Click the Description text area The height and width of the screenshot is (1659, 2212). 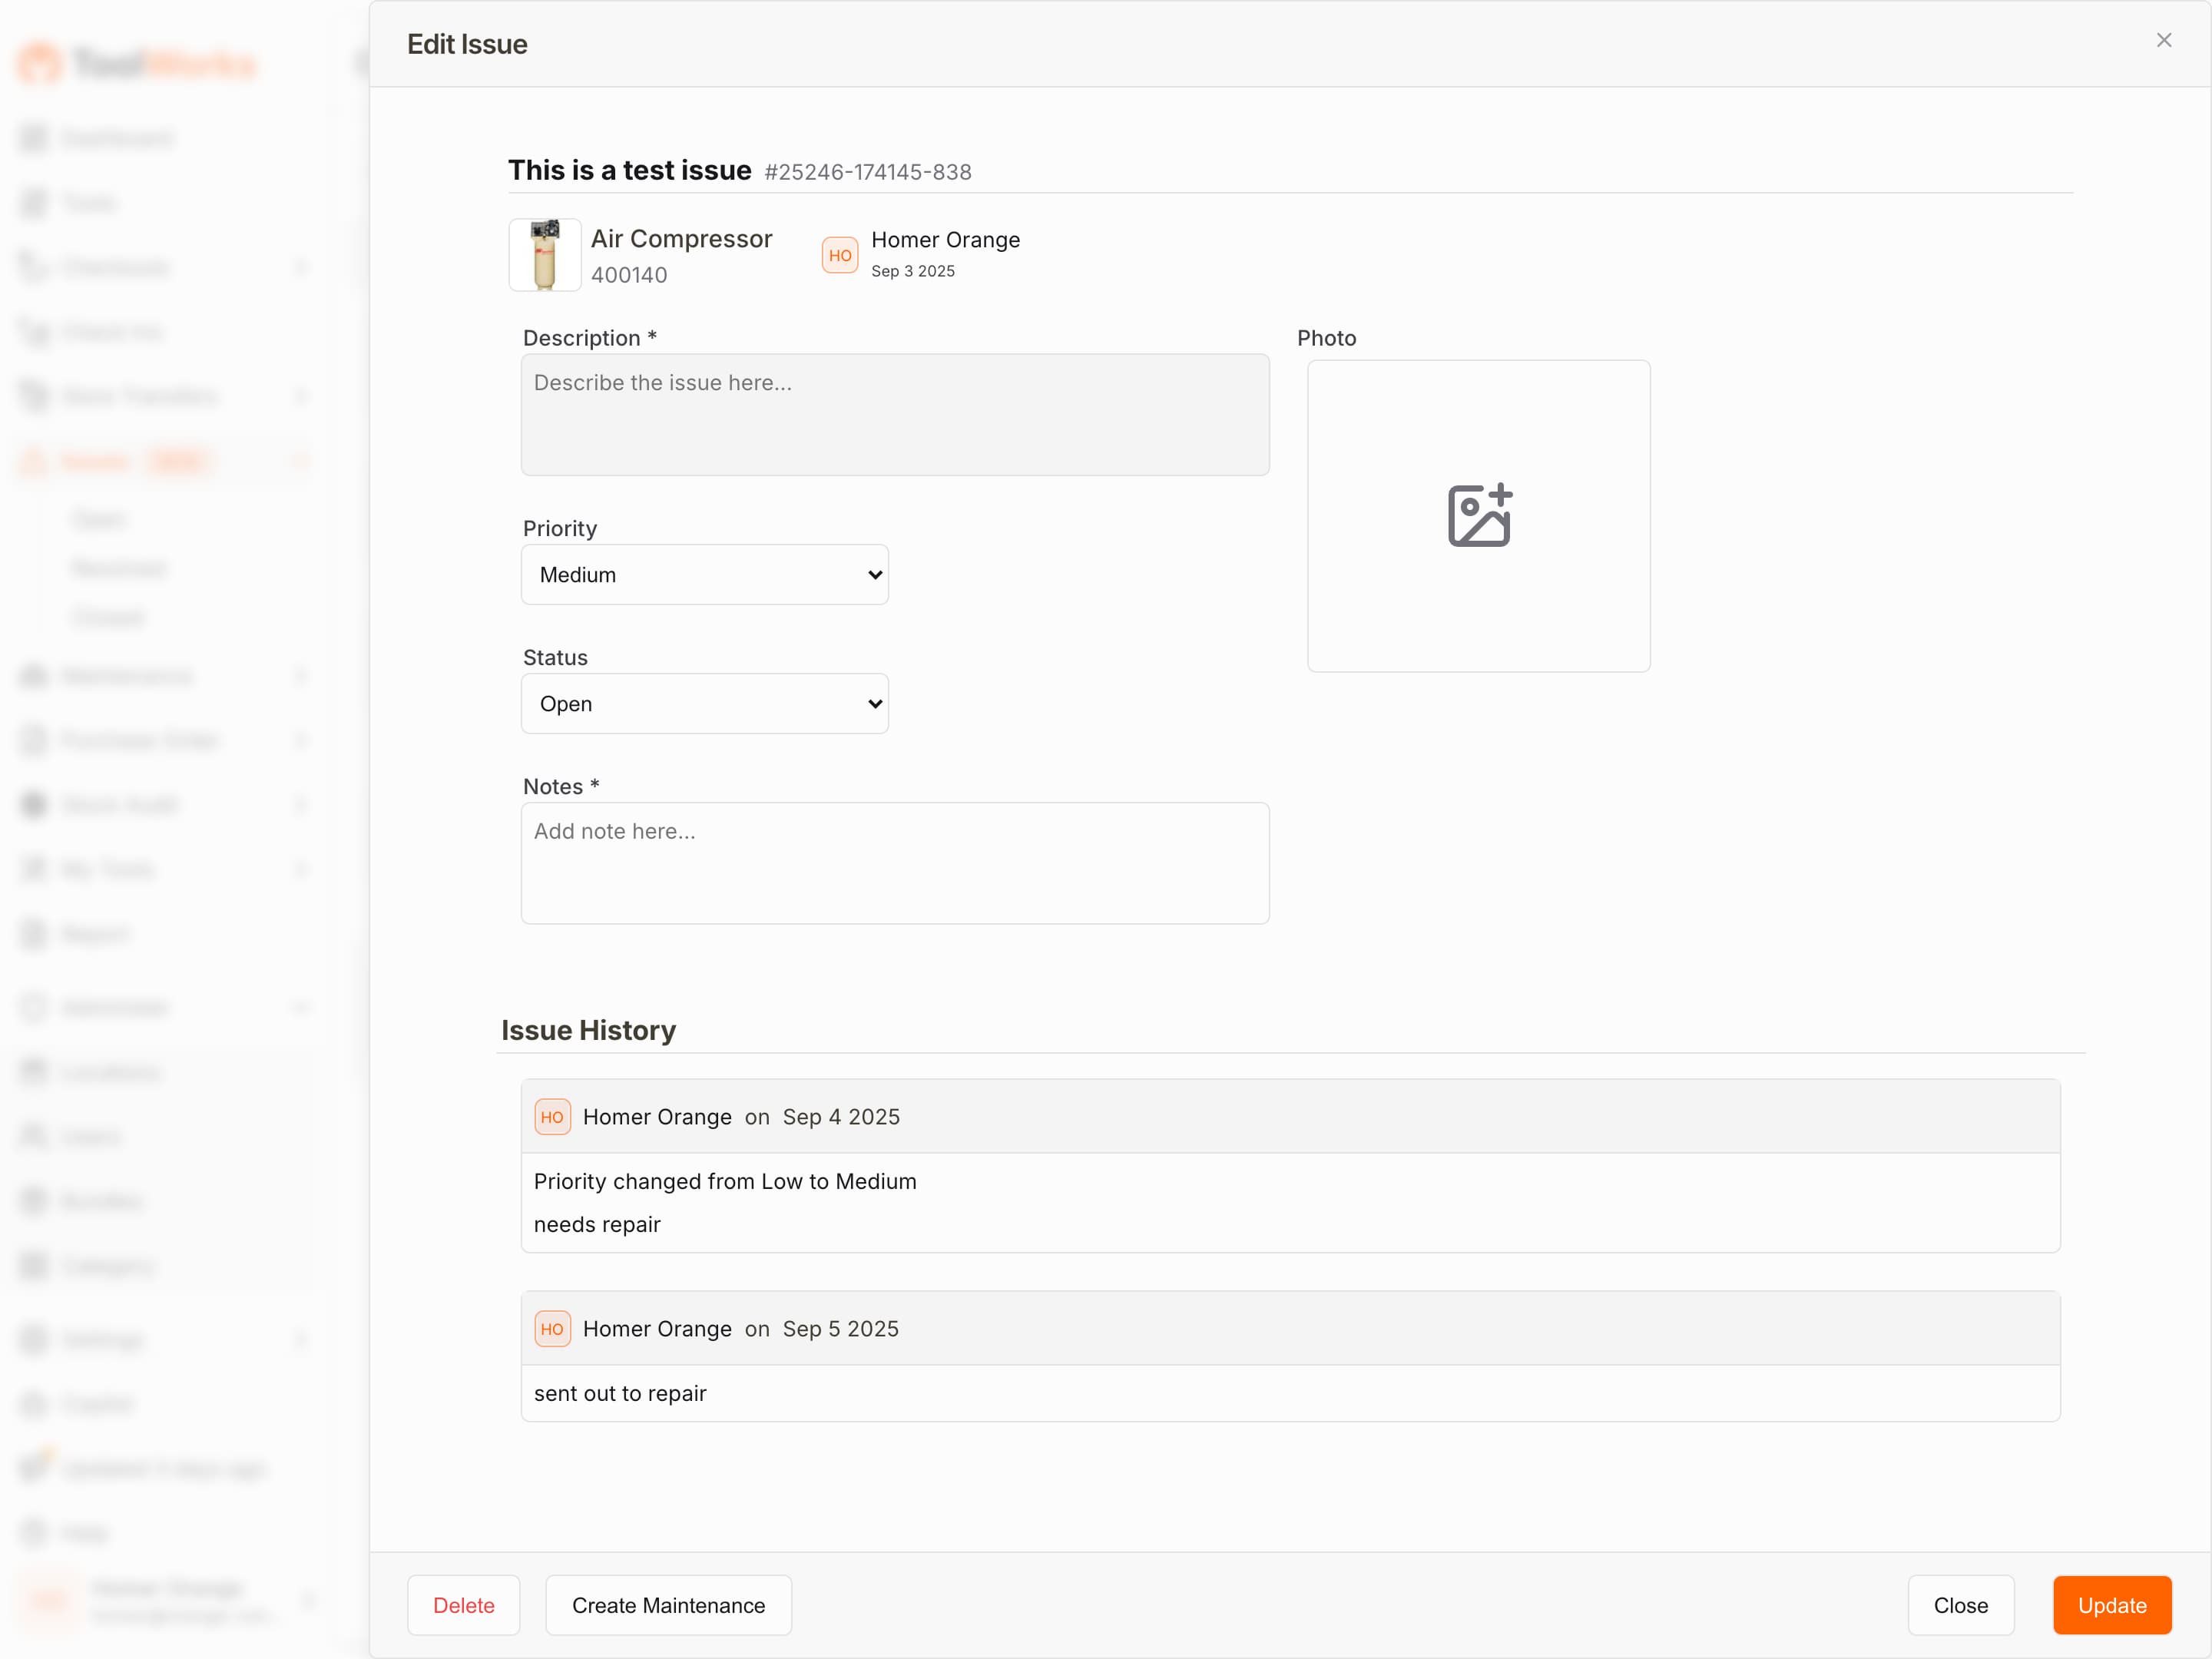(x=895, y=415)
